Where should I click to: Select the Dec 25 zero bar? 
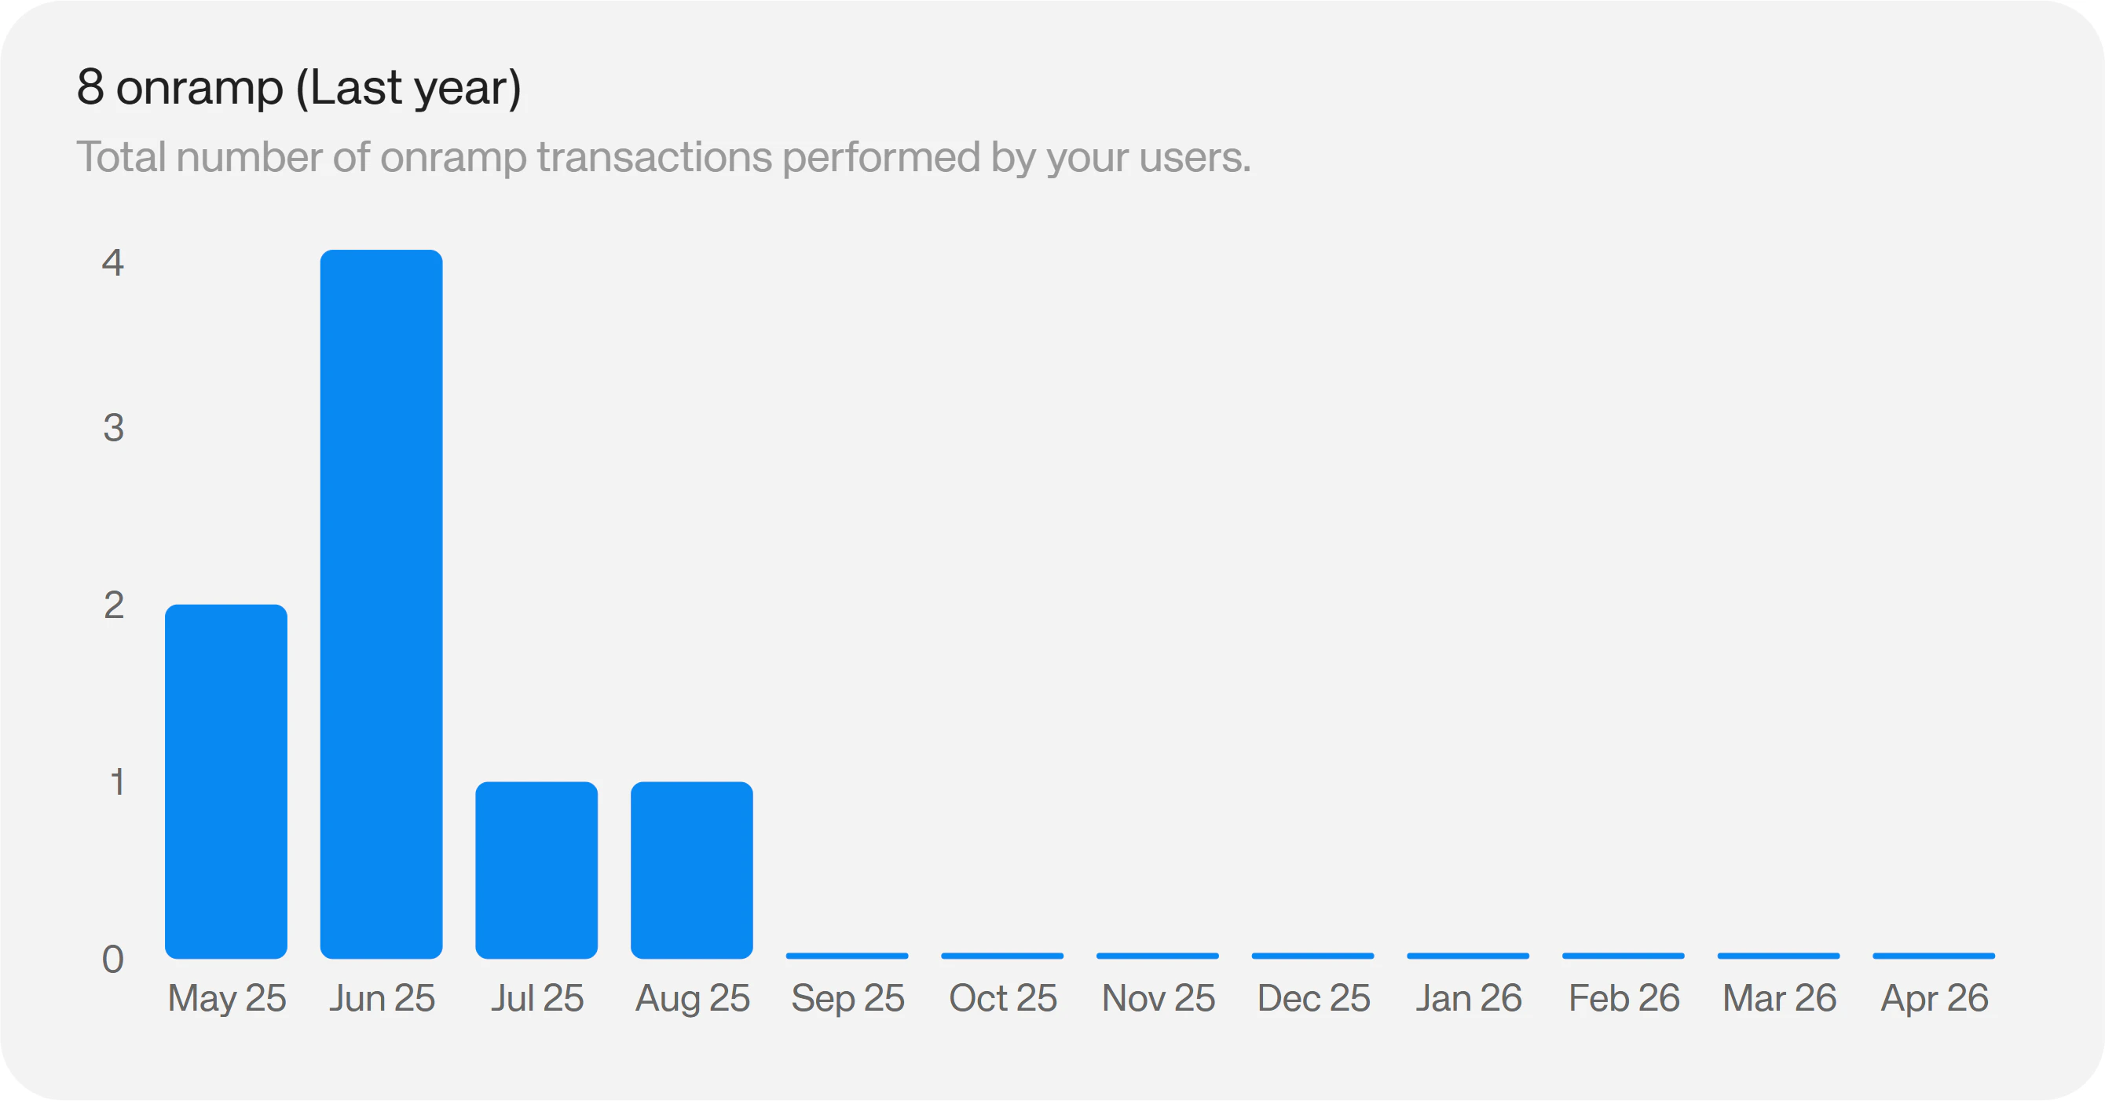(1312, 956)
